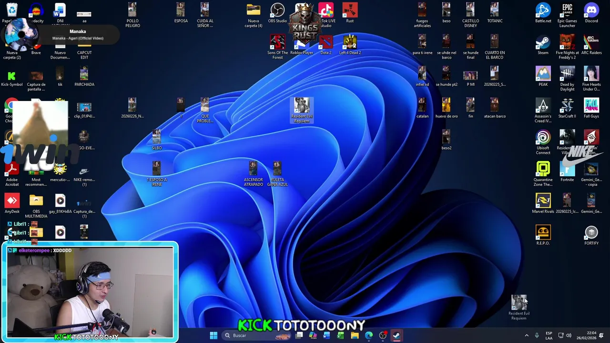Open the OBS MULTIMEDIA folder

coord(36,206)
